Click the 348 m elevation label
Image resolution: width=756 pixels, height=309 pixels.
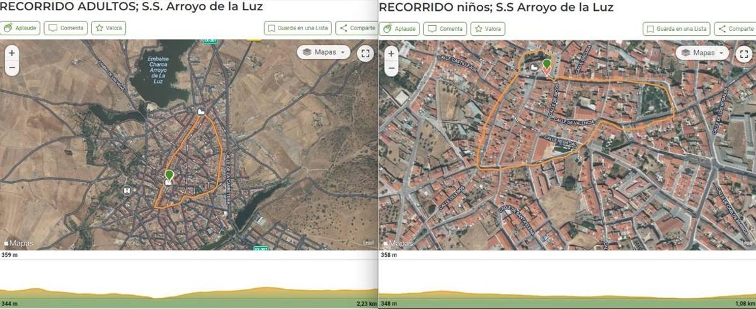pos(389,304)
